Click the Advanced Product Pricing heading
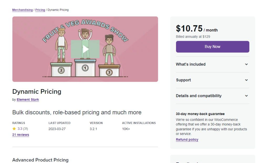This screenshot has height=163, width=269. pyautogui.click(x=40, y=160)
